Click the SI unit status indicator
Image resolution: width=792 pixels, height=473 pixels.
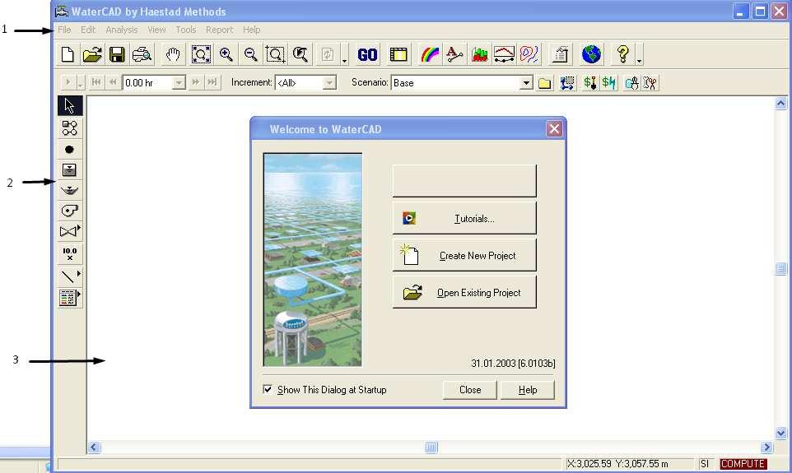pos(705,463)
